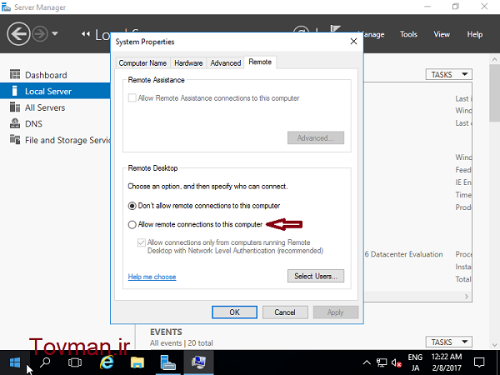The image size is (500, 375).
Task: Click the breadcrumb double-arrow before Local Server
Action: pyautogui.click(x=86, y=33)
